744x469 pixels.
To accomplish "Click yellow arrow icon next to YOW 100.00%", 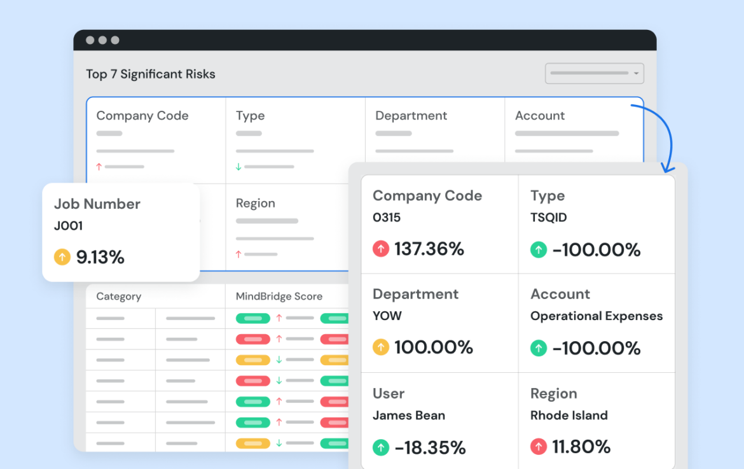I will click(380, 347).
